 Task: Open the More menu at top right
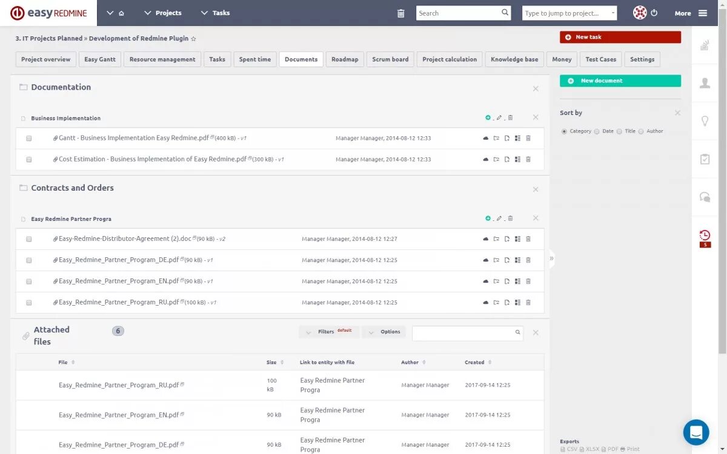coord(682,13)
